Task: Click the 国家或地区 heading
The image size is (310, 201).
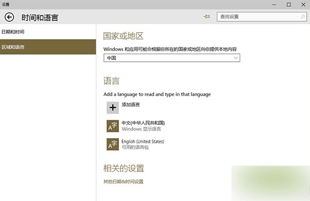Action: click(x=123, y=36)
